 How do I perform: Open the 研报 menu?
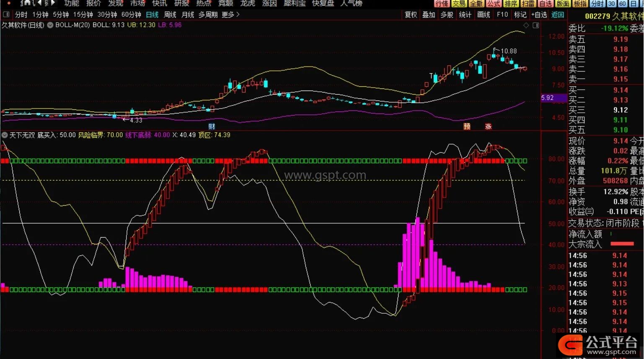coord(181,3)
